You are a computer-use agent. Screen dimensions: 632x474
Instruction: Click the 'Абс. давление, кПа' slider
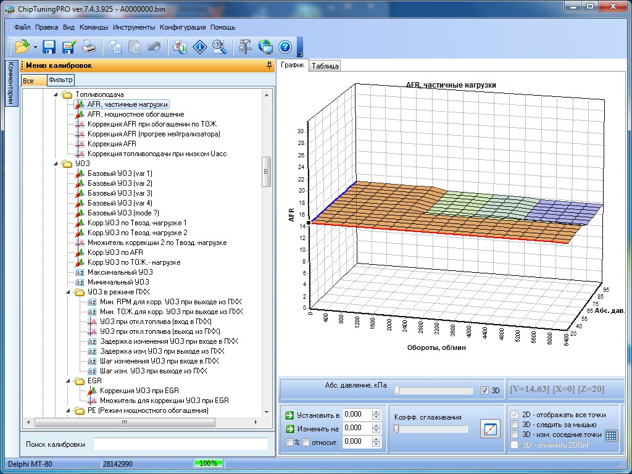coord(434,390)
